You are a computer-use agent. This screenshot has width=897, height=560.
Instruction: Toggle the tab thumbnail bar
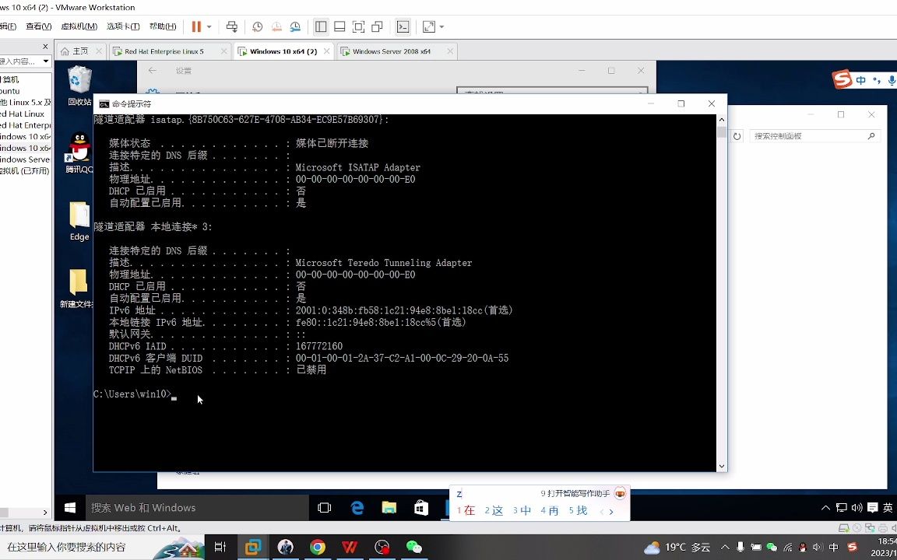[x=339, y=26]
